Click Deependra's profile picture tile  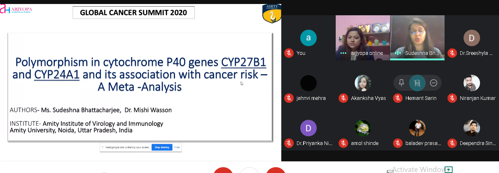tap(471, 128)
